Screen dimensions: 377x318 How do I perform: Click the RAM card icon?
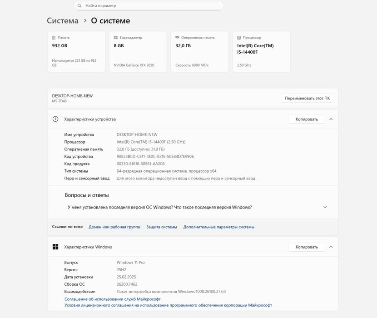point(177,38)
